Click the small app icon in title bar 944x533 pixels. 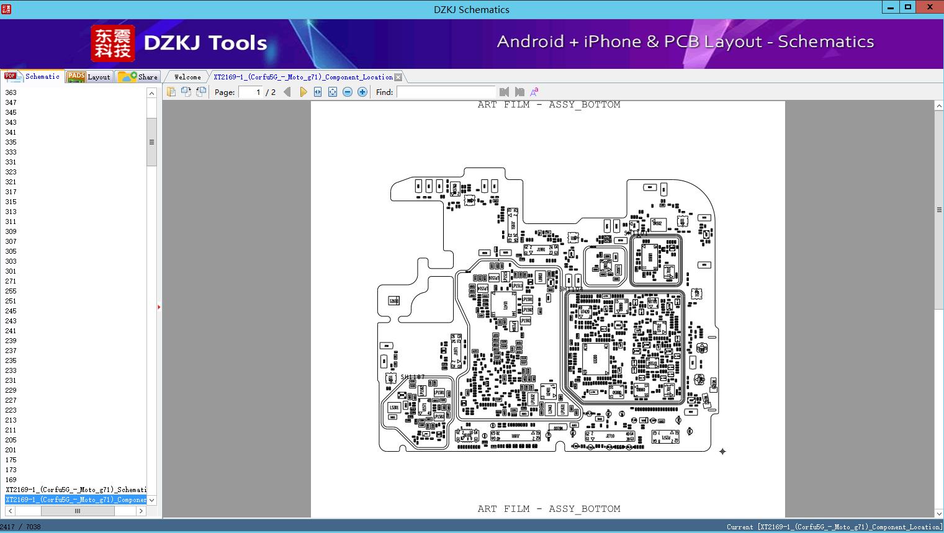[6, 9]
